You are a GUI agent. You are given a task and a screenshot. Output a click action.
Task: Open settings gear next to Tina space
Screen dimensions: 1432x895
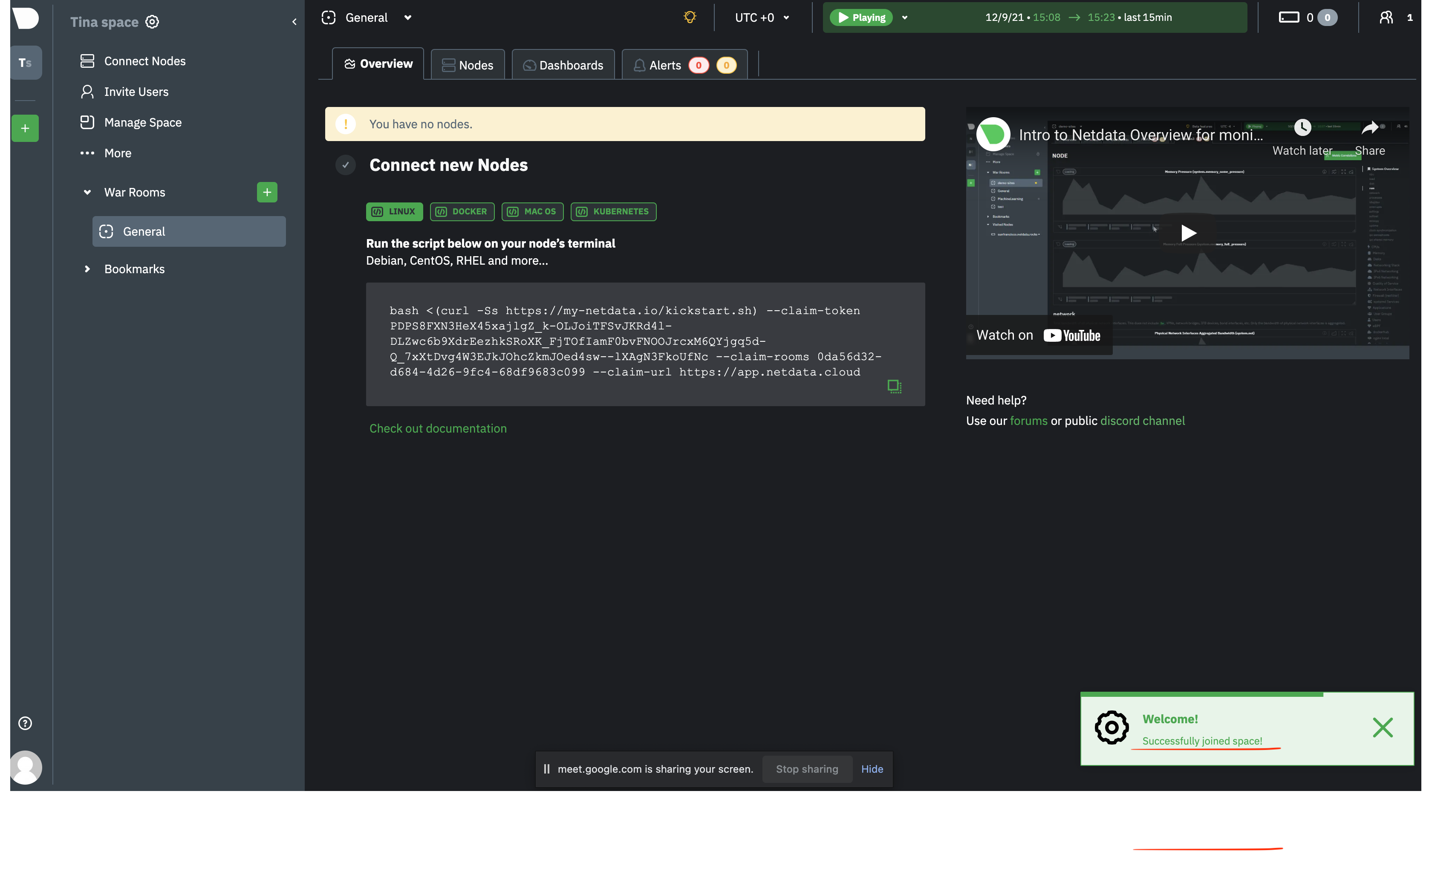tap(151, 21)
